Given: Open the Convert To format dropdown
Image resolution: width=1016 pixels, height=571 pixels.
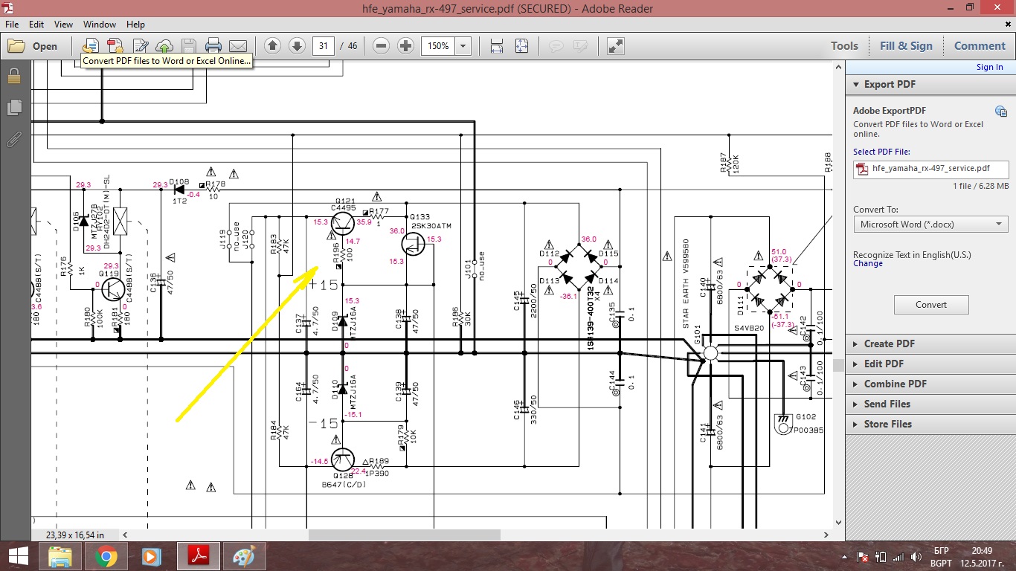Looking at the screenshot, I should point(930,224).
